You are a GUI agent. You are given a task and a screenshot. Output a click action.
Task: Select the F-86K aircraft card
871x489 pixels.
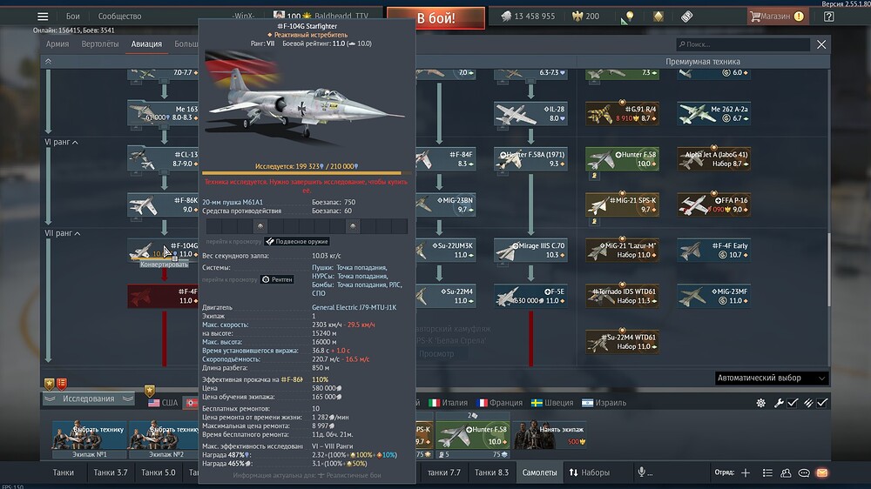click(x=163, y=204)
